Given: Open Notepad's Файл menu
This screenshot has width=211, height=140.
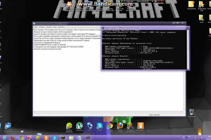Looking at the screenshot, I should point(36,26).
